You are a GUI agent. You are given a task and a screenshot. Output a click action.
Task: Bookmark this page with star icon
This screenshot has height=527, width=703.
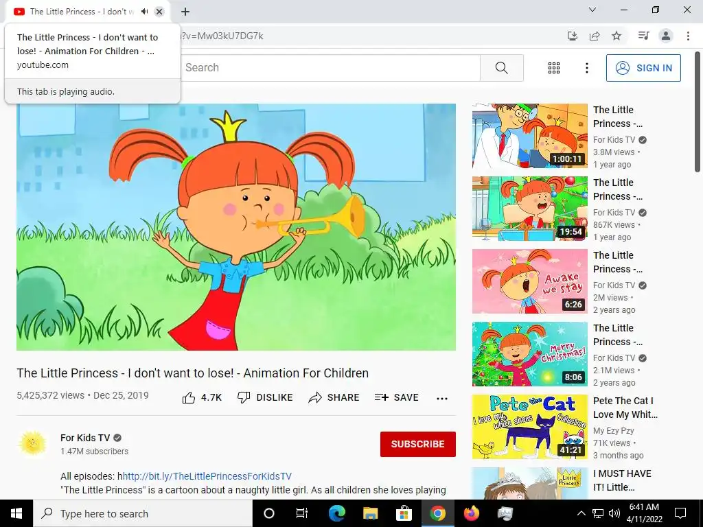coord(616,36)
